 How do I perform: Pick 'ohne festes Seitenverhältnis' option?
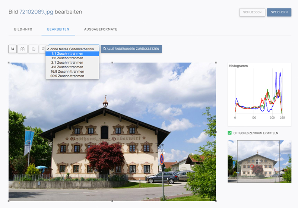(72, 49)
